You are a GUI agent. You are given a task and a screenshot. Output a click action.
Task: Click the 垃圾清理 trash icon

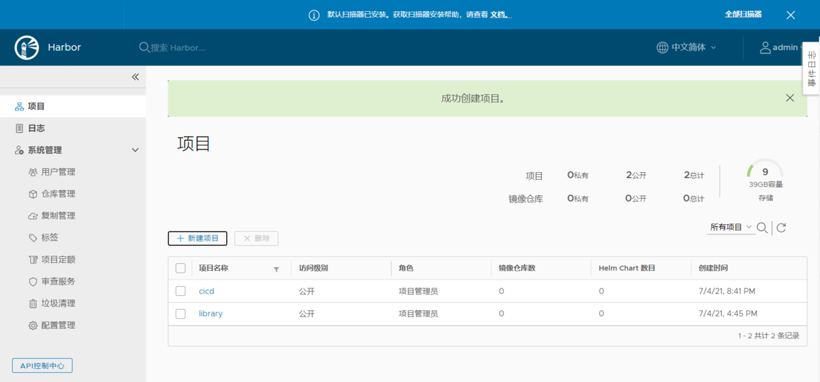pos(33,303)
